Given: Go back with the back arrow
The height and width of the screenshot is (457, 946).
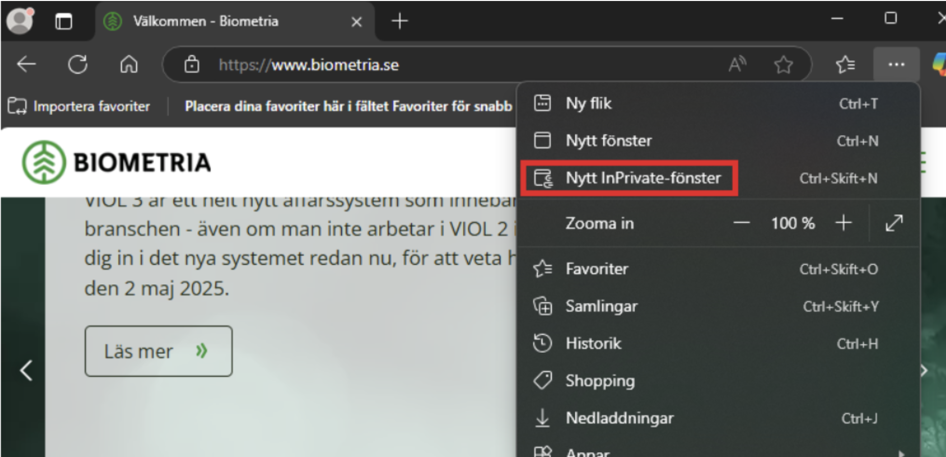Looking at the screenshot, I should pyautogui.click(x=26, y=65).
